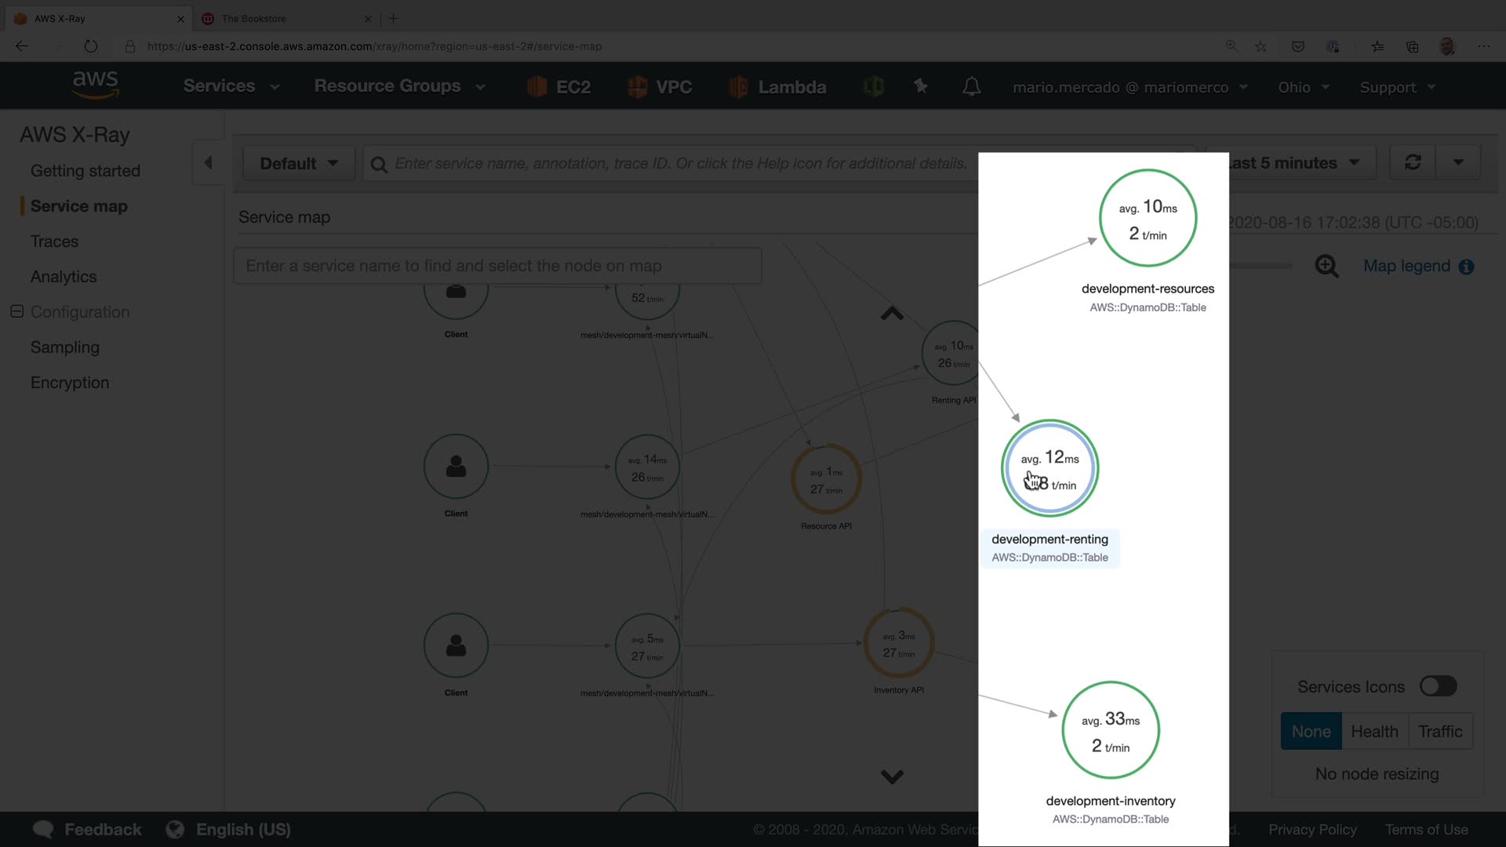Click the browser favorites star icon
1506x847 pixels.
point(1260,46)
